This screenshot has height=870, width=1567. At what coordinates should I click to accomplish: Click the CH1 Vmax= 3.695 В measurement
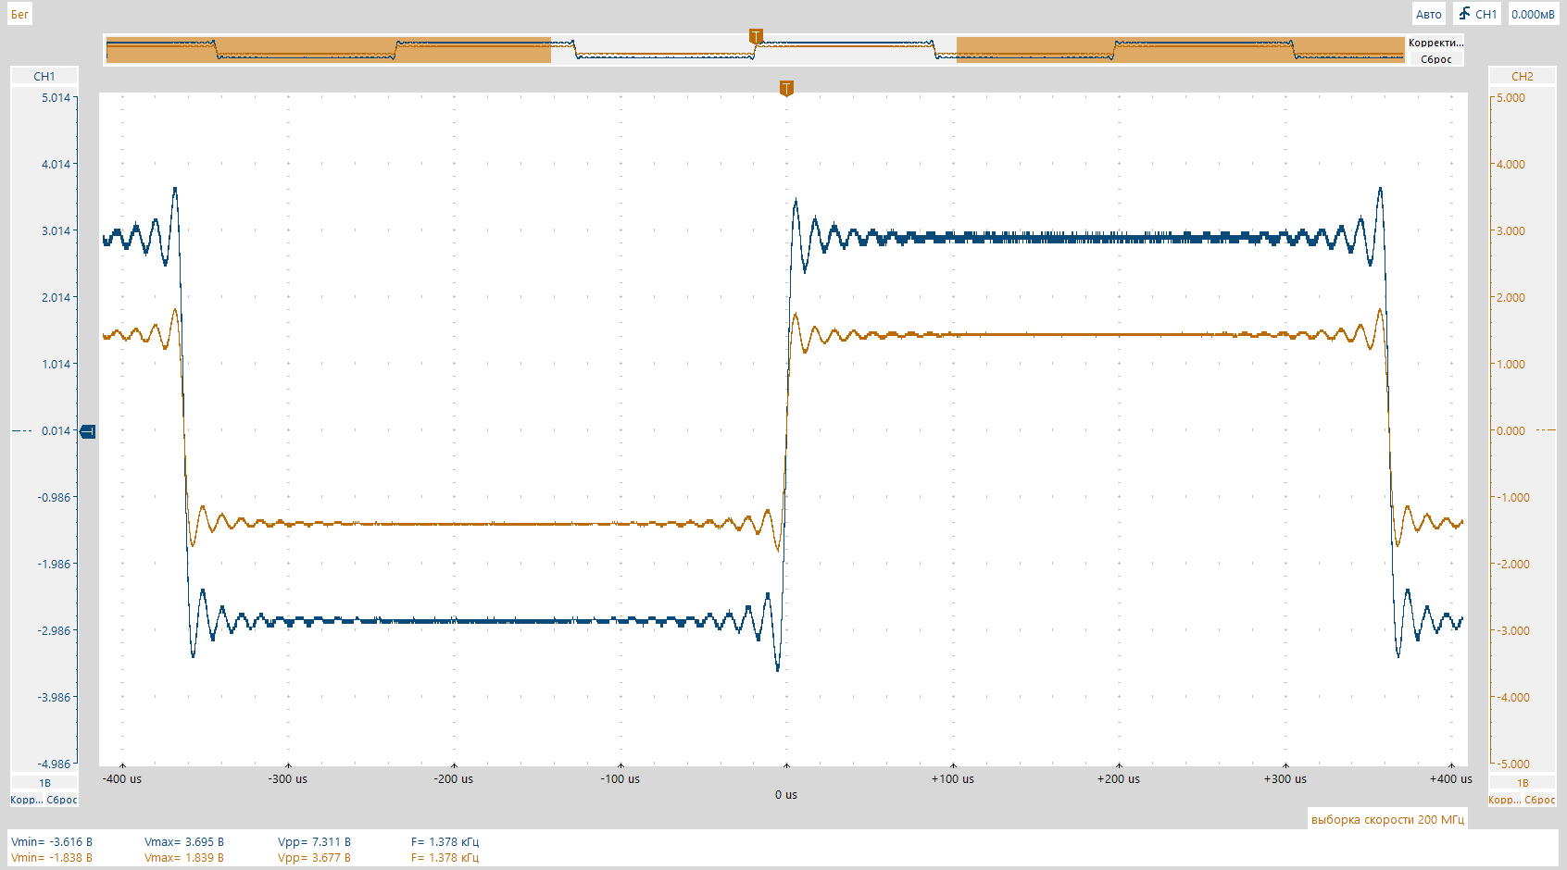point(184,841)
